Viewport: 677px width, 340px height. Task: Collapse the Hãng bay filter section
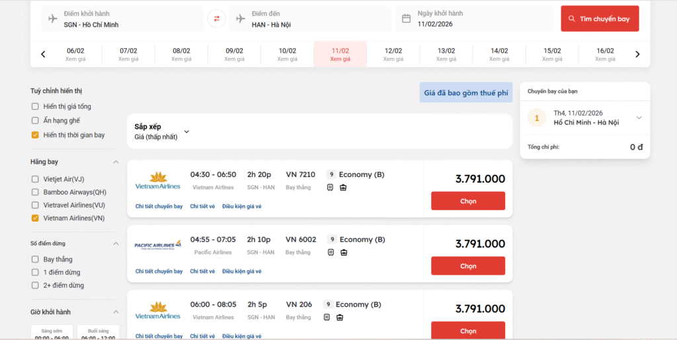116,162
